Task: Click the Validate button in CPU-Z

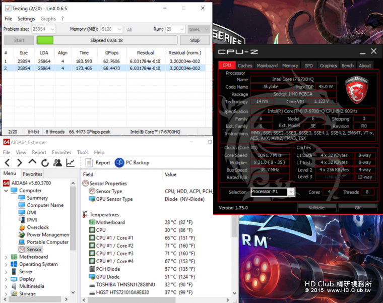Action: [x=316, y=207]
